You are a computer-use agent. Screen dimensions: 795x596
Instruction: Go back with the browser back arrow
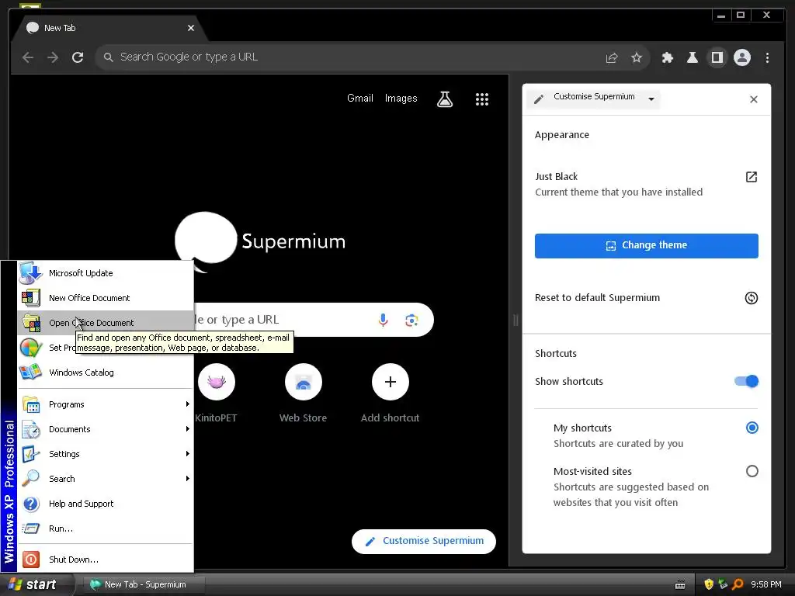[x=28, y=57]
